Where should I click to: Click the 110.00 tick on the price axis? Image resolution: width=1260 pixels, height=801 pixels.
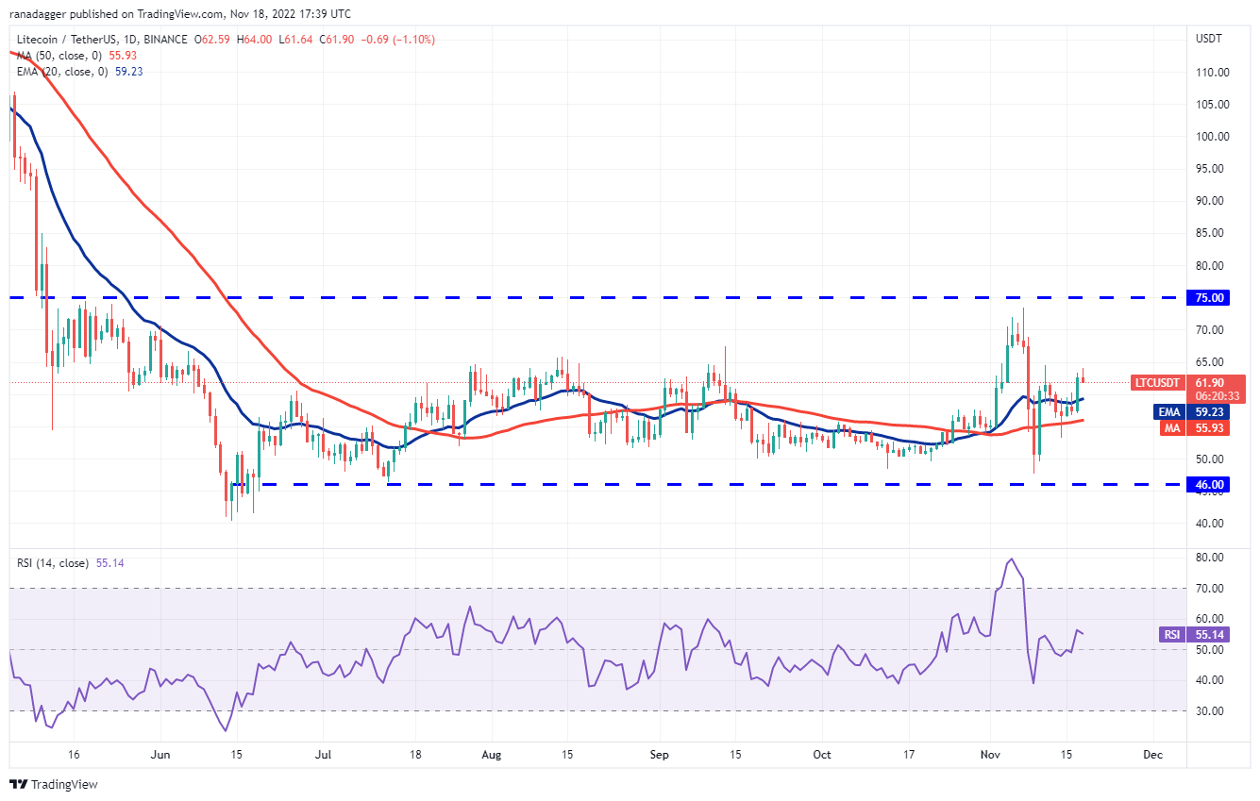click(x=1210, y=72)
